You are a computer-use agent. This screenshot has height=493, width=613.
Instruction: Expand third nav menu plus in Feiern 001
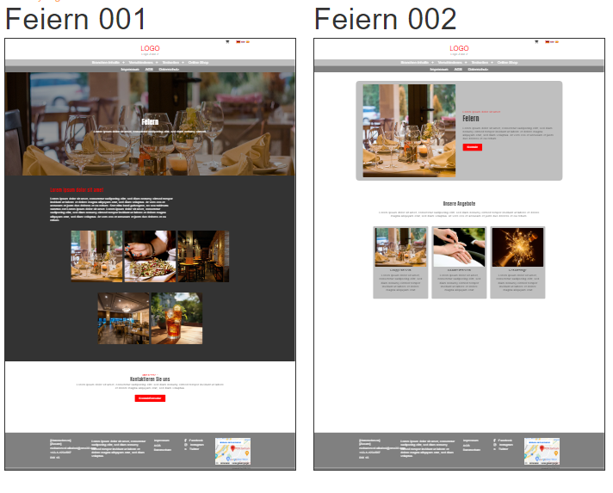(x=183, y=63)
